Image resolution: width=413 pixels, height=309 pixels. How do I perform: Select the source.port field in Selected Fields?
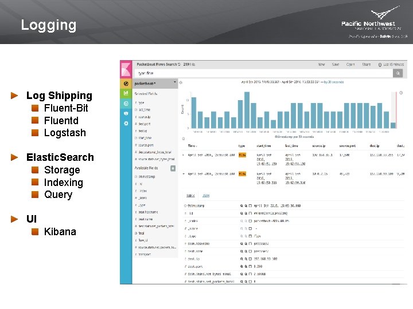pos(146,145)
